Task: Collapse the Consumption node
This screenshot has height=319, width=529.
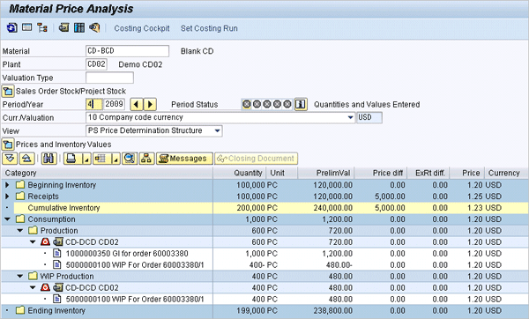Action: pyautogui.click(x=7, y=219)
